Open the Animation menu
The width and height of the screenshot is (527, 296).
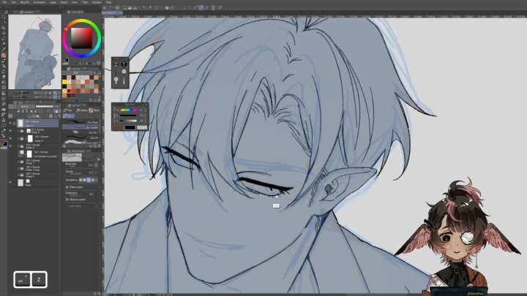point(38,2)
